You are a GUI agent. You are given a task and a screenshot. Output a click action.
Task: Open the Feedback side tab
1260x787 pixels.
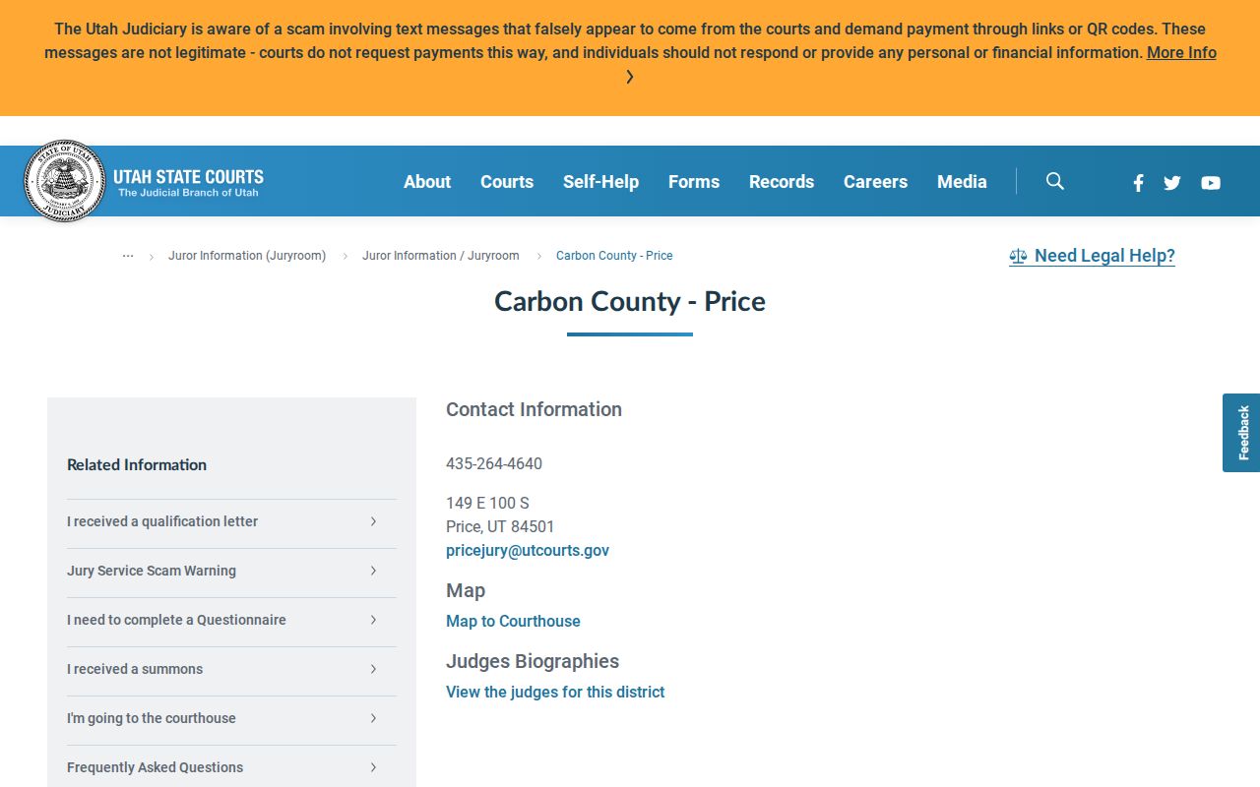pyautogui.click(x=1241, y=433)
